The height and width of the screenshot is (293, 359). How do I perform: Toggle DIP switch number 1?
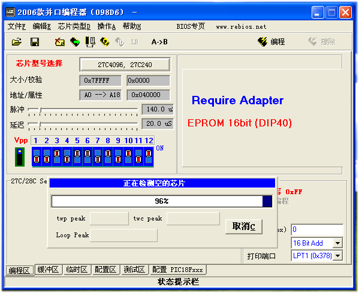37,156
